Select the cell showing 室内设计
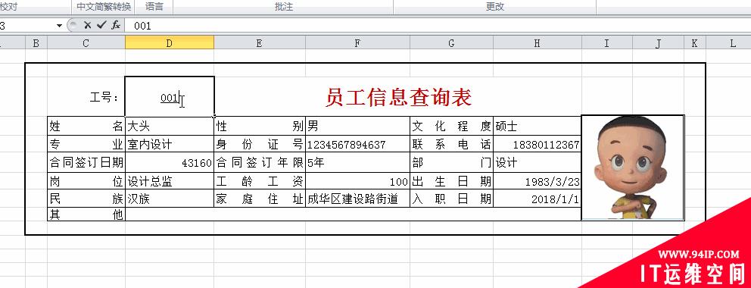The image size is (751, 288). click(x=170, y=144)
